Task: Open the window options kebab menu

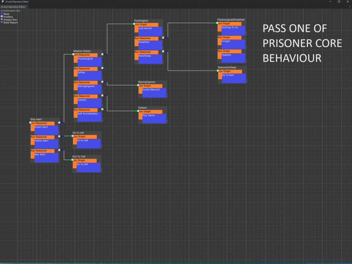Action: point(349,7)
